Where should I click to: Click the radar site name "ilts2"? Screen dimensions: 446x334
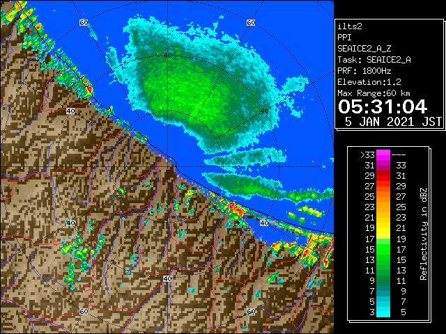(x=350, y=26)
